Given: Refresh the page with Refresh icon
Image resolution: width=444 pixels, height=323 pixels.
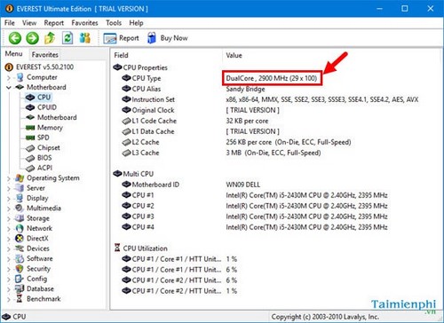Looking at the screenshot, I should [67, 38].
